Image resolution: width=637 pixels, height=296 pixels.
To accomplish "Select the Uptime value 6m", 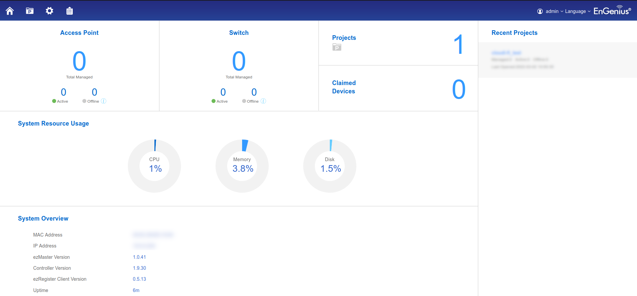I will (x=136, y=290).
